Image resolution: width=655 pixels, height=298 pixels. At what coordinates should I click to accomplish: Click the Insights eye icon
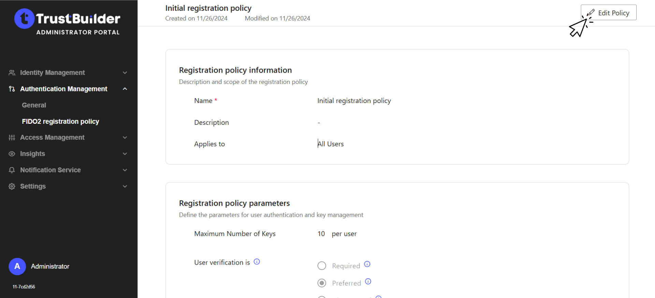click(12, 154)
